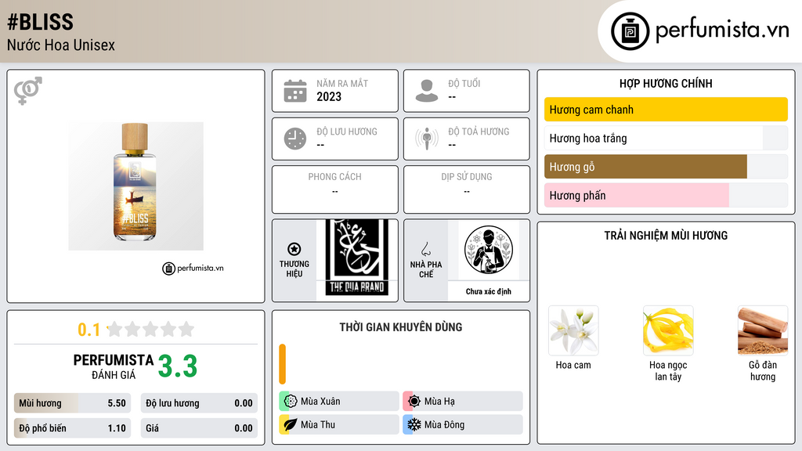Click the Hương phấn accord bar

pyautogui.click(x=666, y=195)
